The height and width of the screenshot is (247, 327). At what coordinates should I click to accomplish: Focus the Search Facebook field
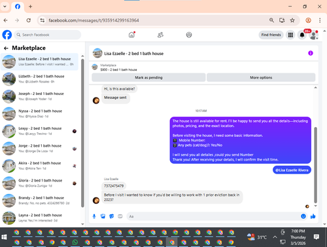48,35
